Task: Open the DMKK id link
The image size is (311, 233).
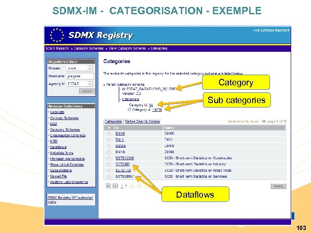Action: click(120, 133)
